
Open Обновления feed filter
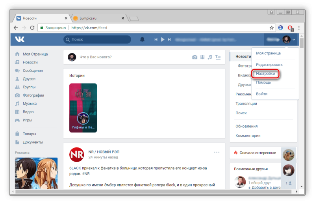pos(246,126)
